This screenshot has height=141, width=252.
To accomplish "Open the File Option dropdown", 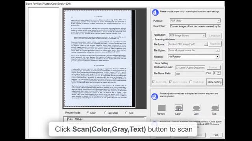I will pos(193,50).
